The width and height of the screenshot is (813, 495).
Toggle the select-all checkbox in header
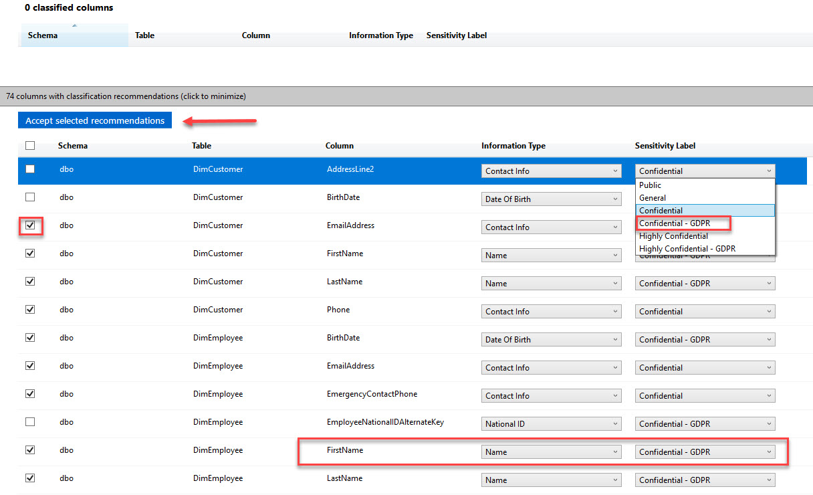[x=30, y=146]
